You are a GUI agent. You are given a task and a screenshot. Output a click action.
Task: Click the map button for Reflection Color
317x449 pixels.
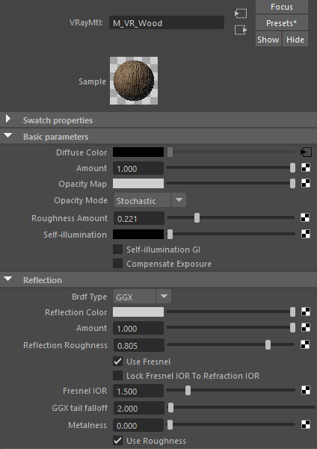[306, 312]
